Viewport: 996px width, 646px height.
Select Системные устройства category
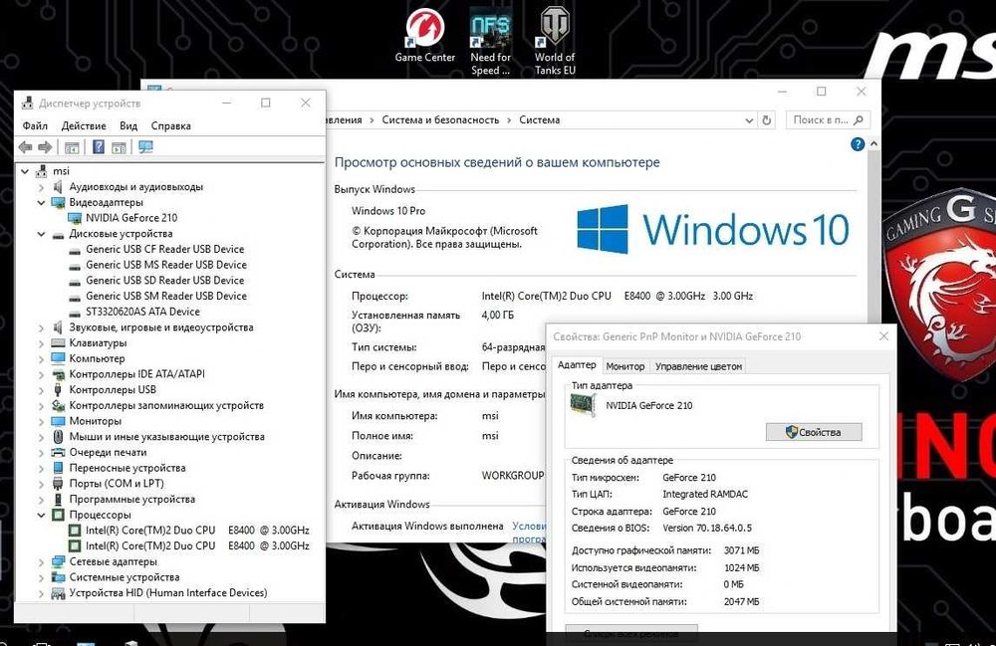click(x=124, y=577)
